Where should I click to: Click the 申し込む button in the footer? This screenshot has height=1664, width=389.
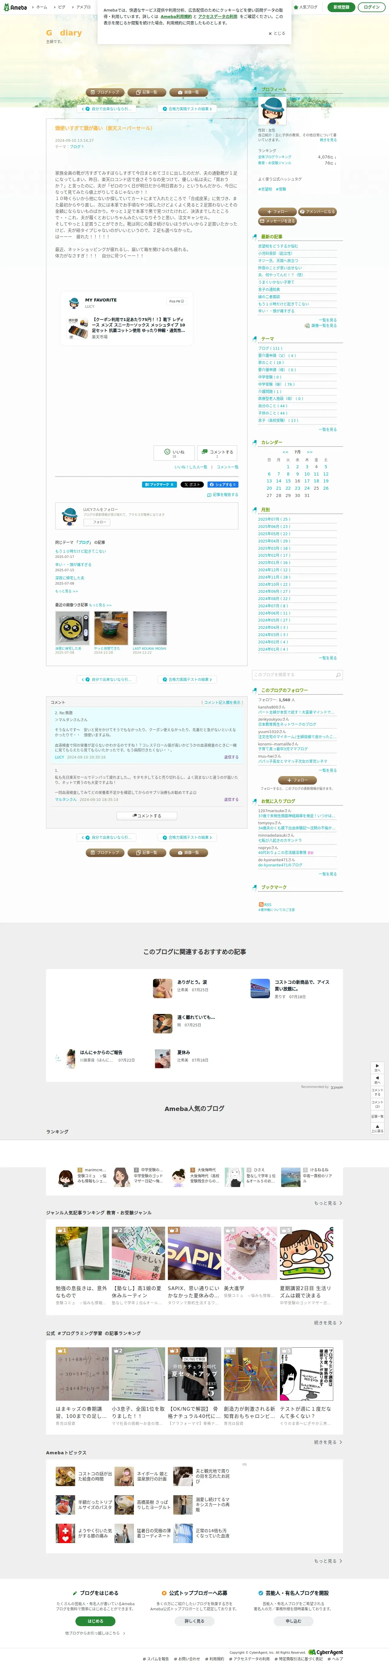293,1621
